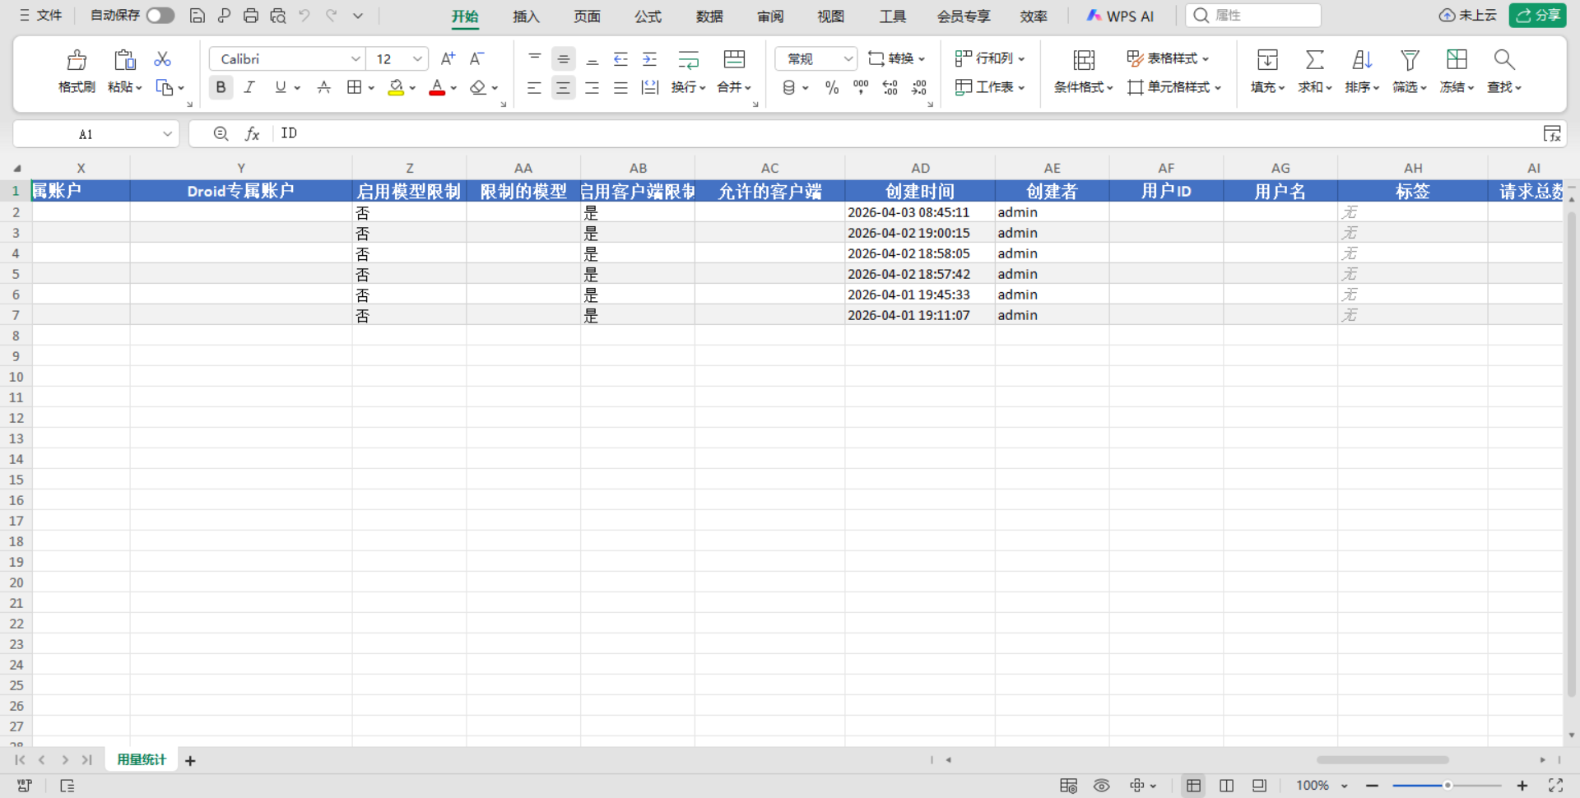Click the Paste clipboard icon
Viewport: 1580px width, 798px height.
124,60
